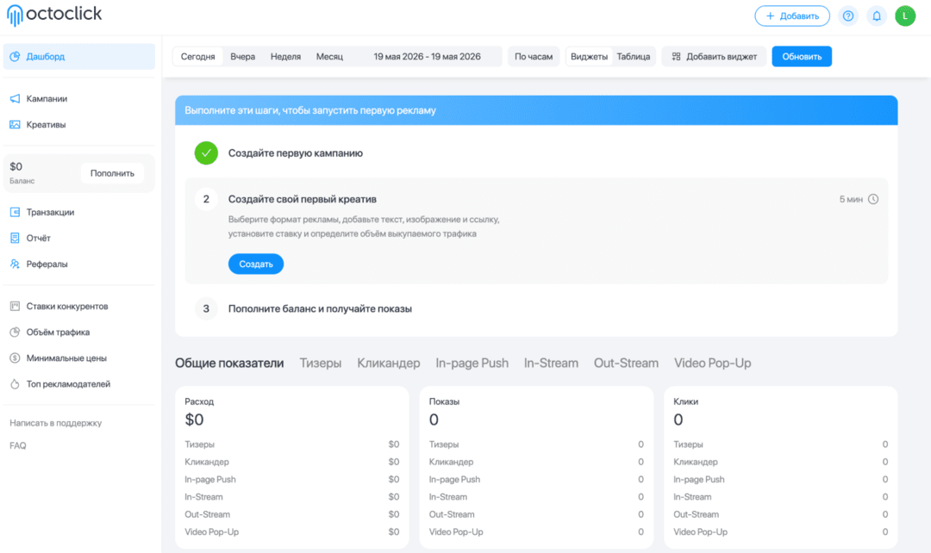Switch to In-Stream tab
Image resolution: width=931 pixels, height=553 pixels.
click(x=551, y=363)
